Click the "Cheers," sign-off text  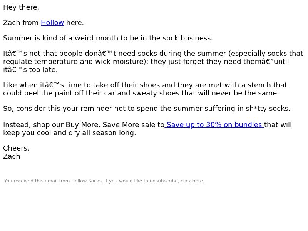click(16, 148)
